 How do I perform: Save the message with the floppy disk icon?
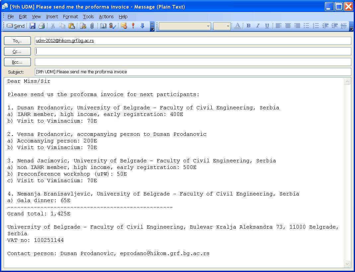[x=33, y=26]
